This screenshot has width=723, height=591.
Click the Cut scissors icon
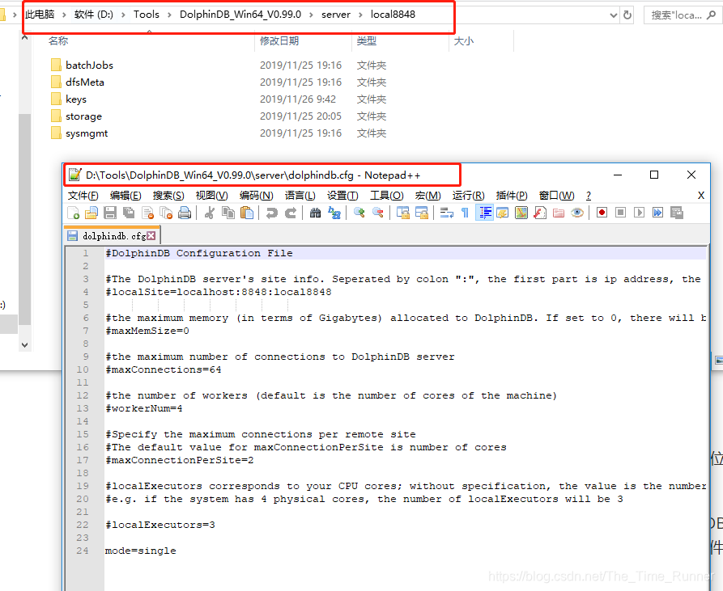click(x=210, y=213)
